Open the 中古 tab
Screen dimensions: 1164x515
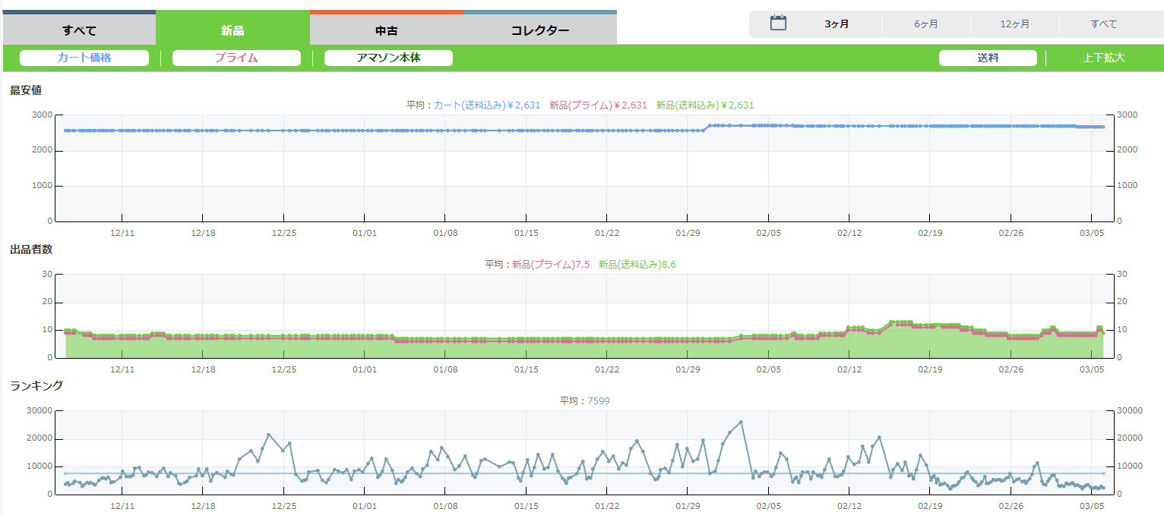coord(386,31)
